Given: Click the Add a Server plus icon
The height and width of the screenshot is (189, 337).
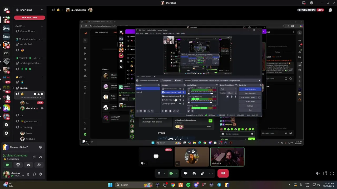Looking at the screenshot, I should pos(6,125).
